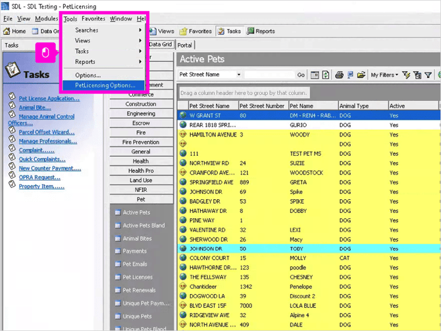Select PetLicensing Options... menu entry

coord(104,85)
